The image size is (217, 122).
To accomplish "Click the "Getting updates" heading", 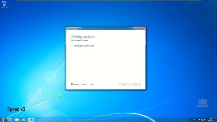I will (x=83, y=37).
